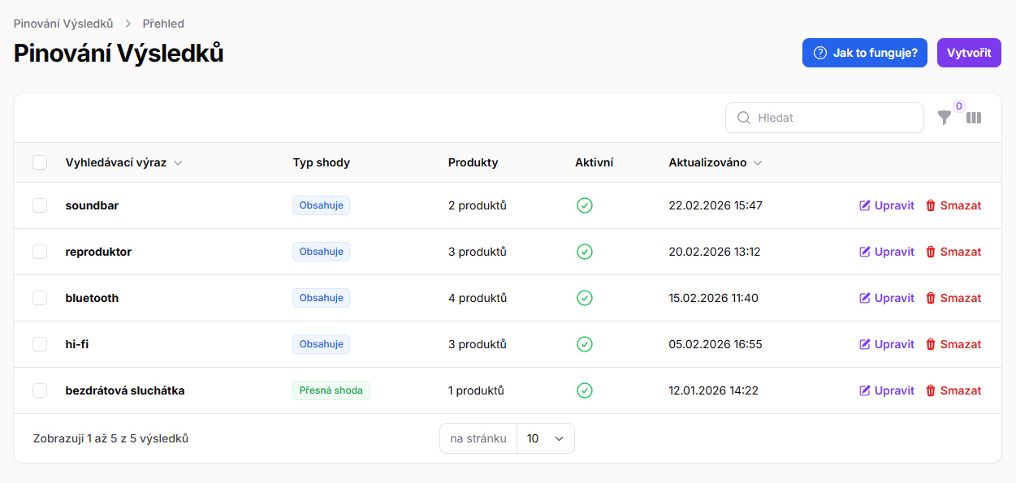Click the Obsahuje badge in soundbar row

[321, 205]
